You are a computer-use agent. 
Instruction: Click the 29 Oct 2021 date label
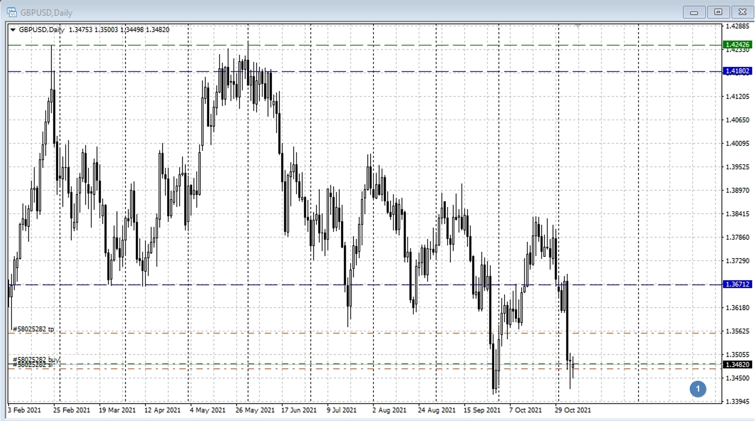pyautogui.click(x=573, y=410)
